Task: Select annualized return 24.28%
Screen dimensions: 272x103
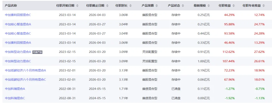Action: [x=259, y=33]
